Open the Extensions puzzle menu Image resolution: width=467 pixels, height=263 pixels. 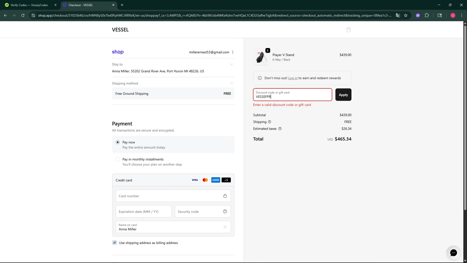427,15
